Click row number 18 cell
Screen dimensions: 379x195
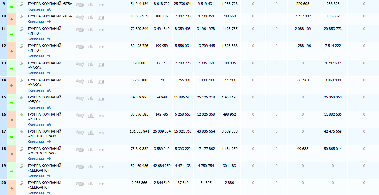[4, 153]
